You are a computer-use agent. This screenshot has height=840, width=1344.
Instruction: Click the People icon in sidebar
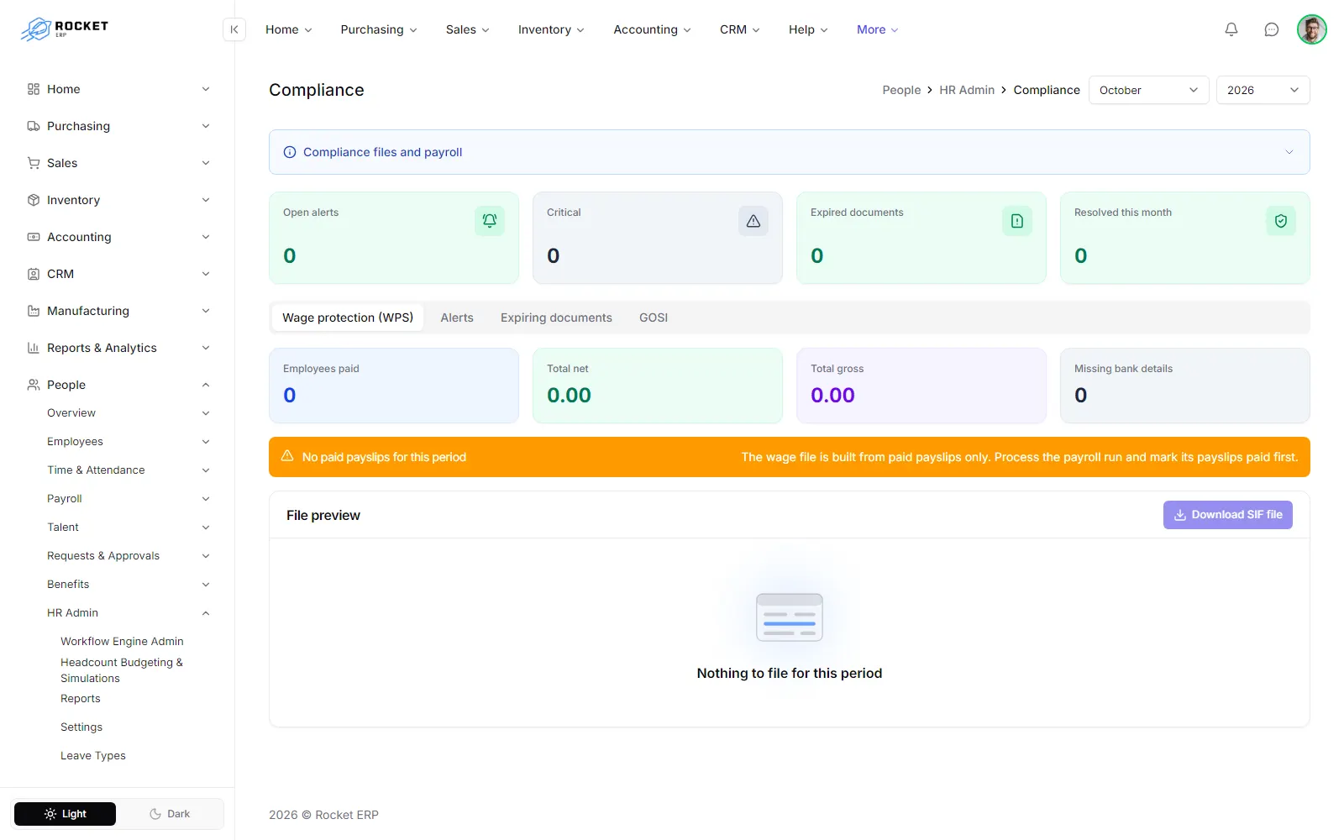[x=34, y=385]
